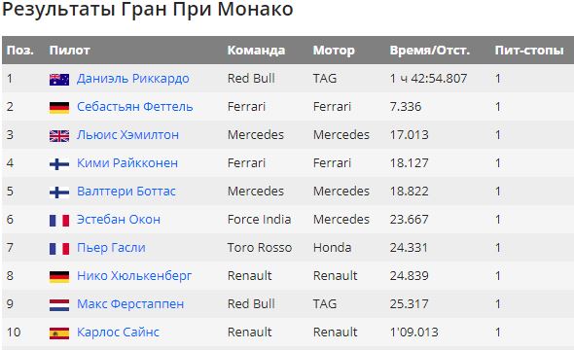The image size is (574, 350).
Task: Click the Spanish flag beside Карлос Сайнс
Action: coord(59,333)
